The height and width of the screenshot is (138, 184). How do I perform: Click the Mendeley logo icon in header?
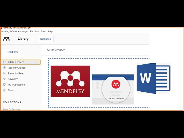point(6,39)
